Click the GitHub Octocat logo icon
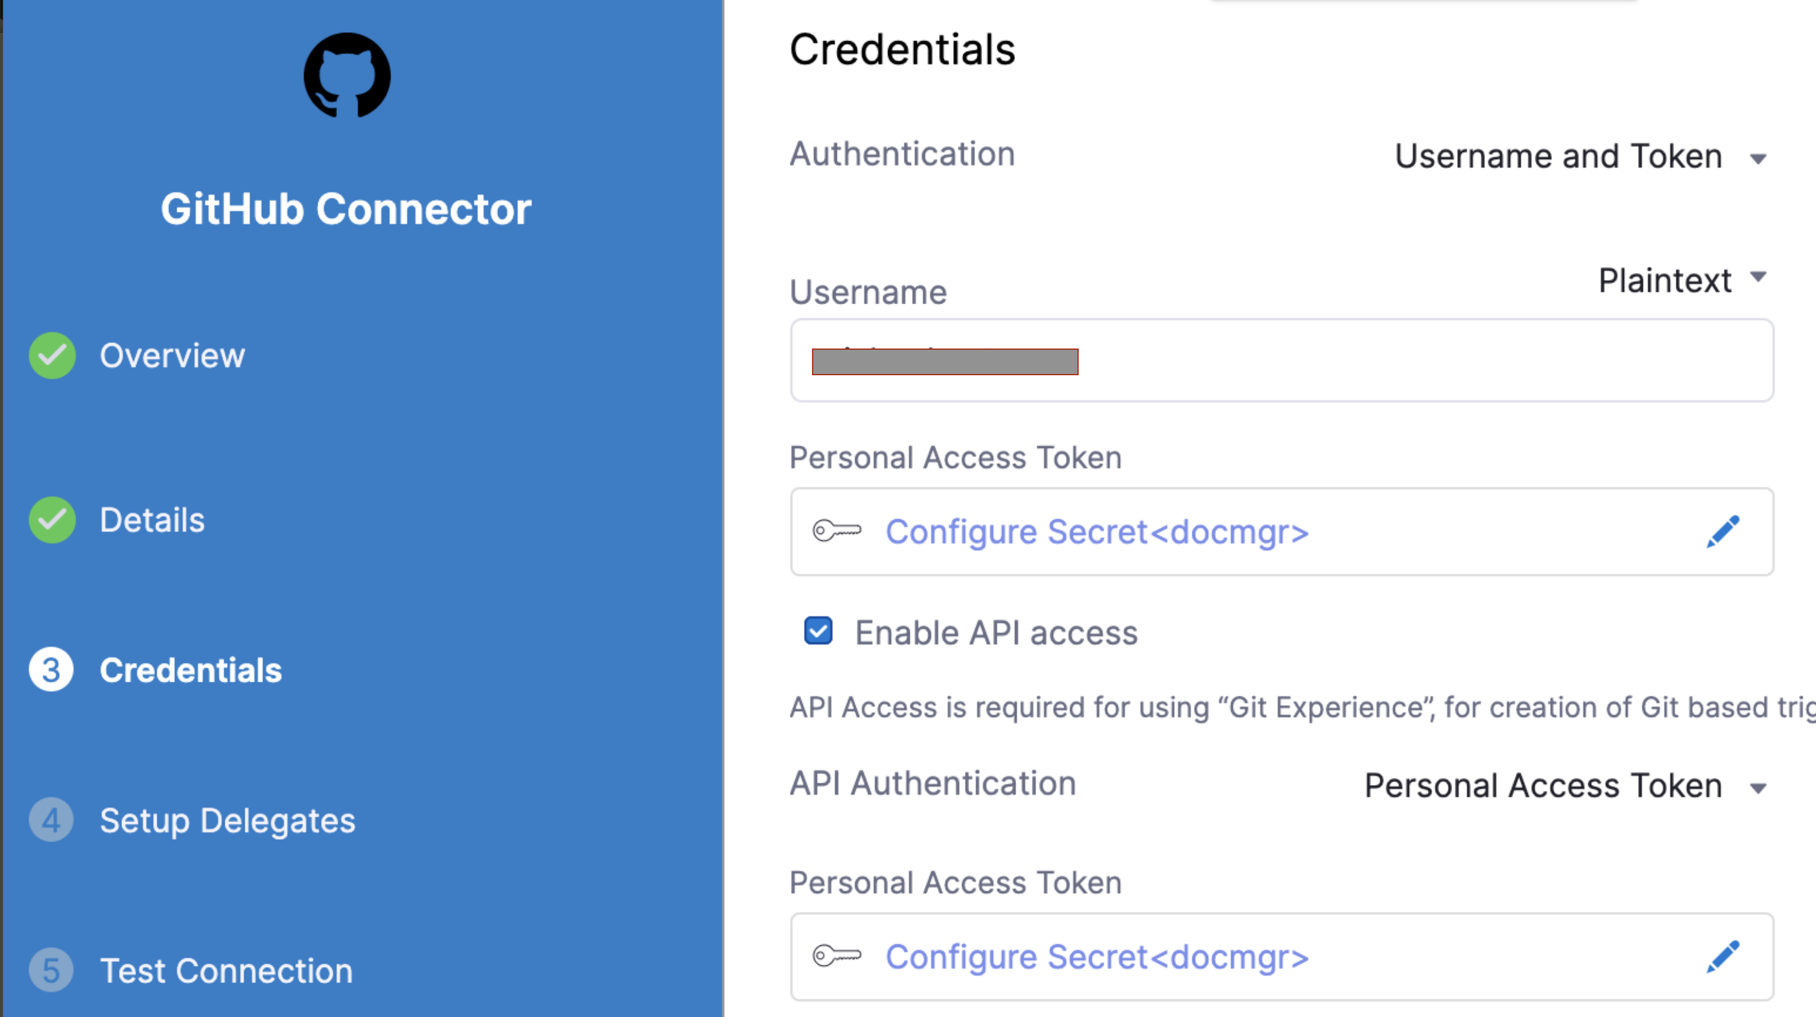 tap(347, 75)
